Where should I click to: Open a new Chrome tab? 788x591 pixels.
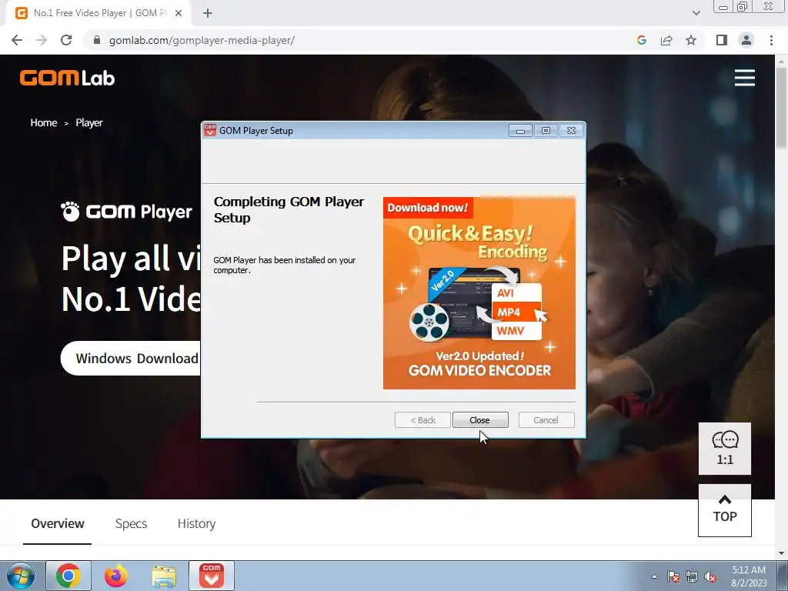[x=208, y=13]
